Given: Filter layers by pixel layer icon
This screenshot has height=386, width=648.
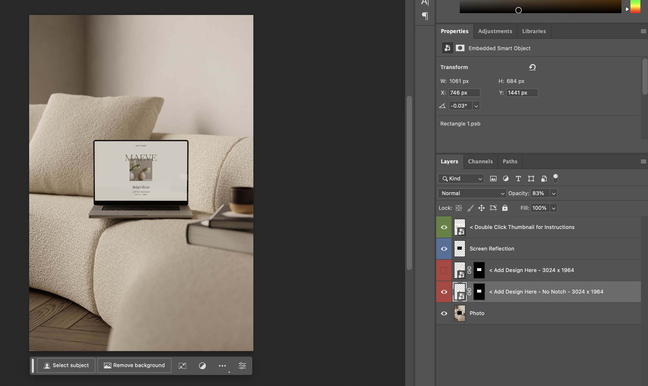Looking at the screenshot, I should tap(493, 179).
